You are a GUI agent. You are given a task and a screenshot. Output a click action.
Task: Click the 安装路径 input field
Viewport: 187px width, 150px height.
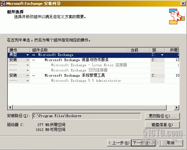[x=87, y=116]
